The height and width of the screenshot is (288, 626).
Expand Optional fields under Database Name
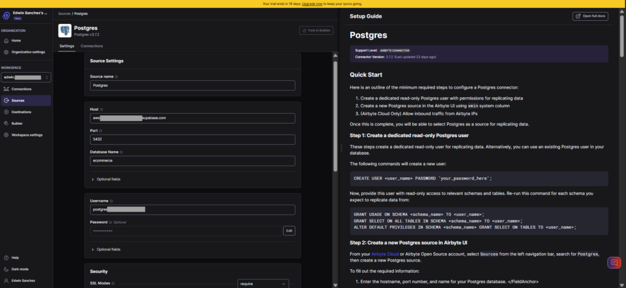click(x=106, y=179)
